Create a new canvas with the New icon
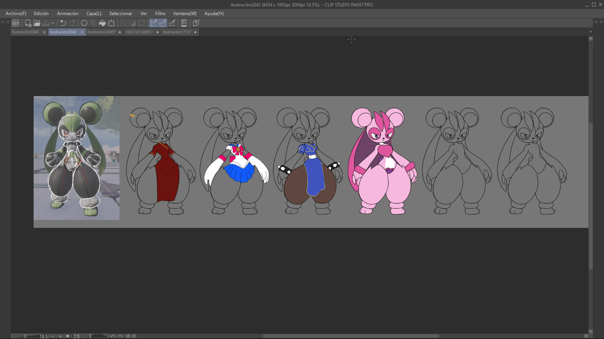The image size is (604, 339). pos(28,23)
